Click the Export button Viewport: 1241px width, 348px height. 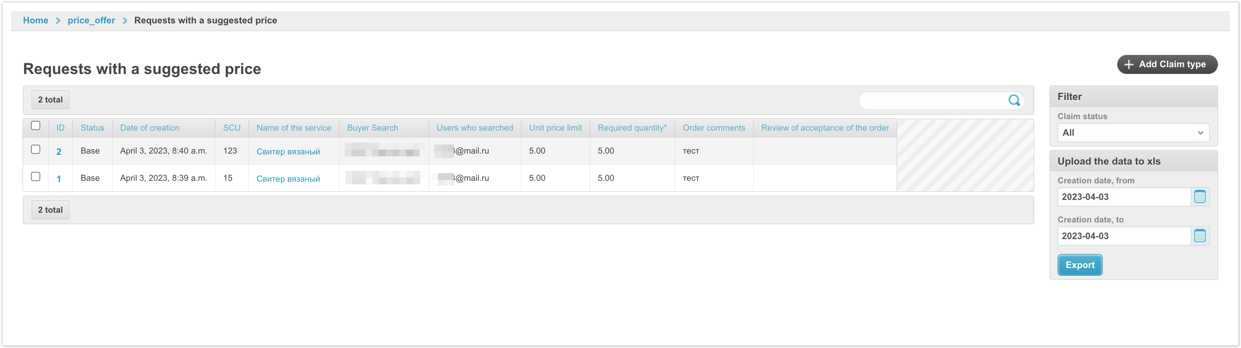[1079, 265]
